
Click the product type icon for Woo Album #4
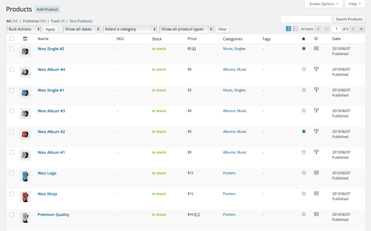pyautogui.click(x=316, y=69)
